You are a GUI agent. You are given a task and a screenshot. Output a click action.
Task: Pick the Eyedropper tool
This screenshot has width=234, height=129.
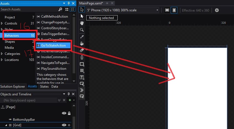82,37
